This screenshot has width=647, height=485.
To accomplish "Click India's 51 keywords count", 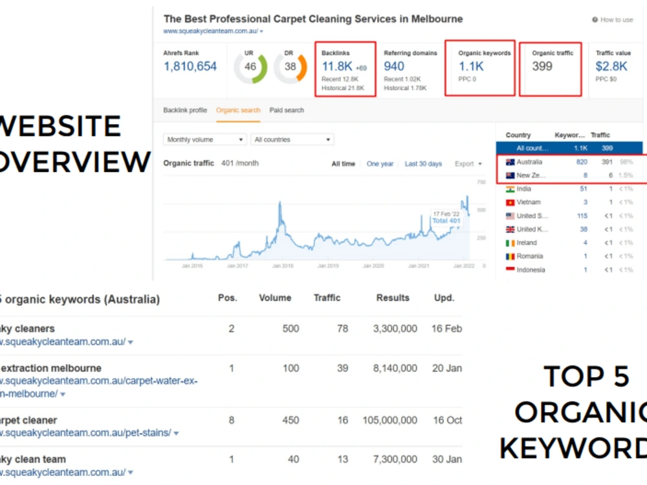I will click(584, 189).
